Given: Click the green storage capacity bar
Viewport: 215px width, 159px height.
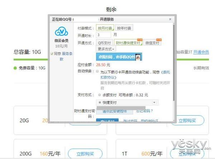Looking at the screenshot, I should [31, 59].
